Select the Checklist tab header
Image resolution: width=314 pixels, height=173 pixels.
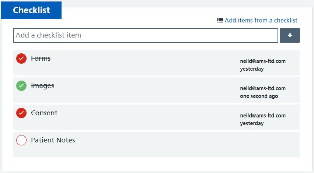click(31, 10)
